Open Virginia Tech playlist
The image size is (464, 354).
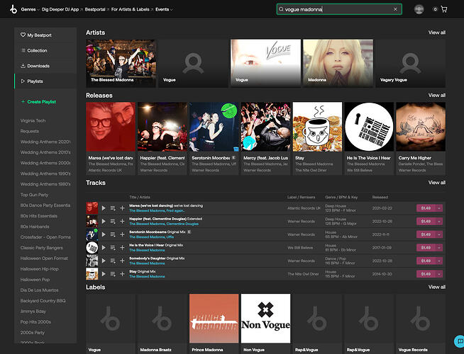(x=33, y=121)
